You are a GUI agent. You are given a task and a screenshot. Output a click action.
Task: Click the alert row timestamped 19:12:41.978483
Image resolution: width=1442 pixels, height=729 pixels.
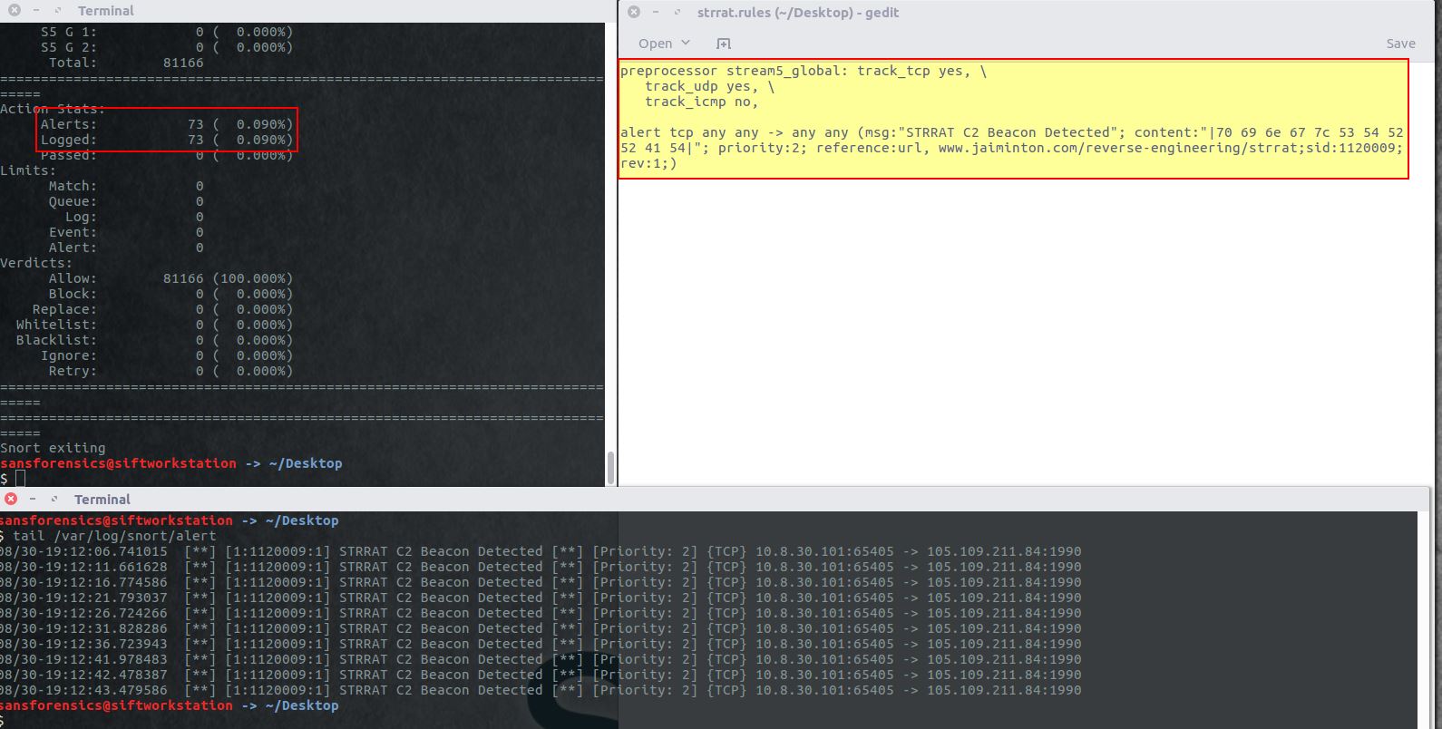coord(541,659)
